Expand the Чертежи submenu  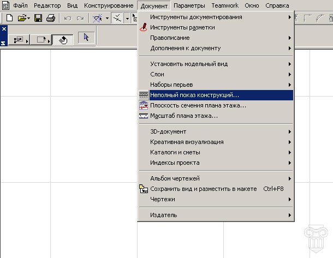pyautogui.click(x=216, y=200)
